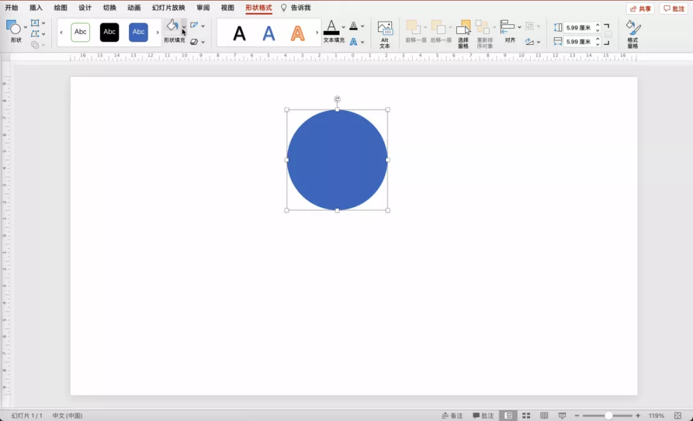Click the text outline icon
693x421 pixels.
point(354,26)
